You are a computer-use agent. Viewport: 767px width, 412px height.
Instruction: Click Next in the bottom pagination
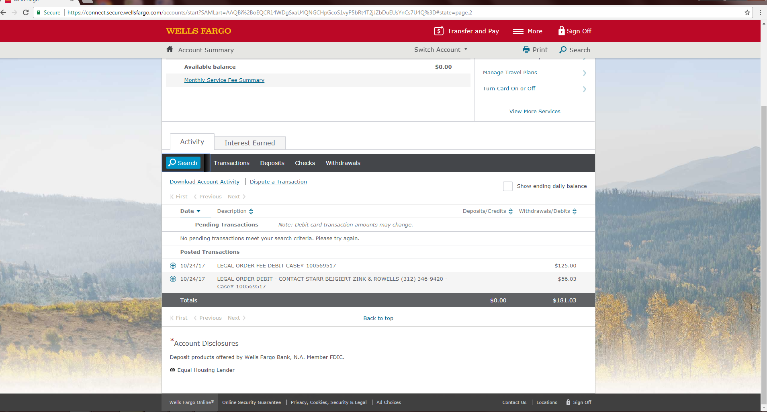pyautogui.click(x=236, y=318)
